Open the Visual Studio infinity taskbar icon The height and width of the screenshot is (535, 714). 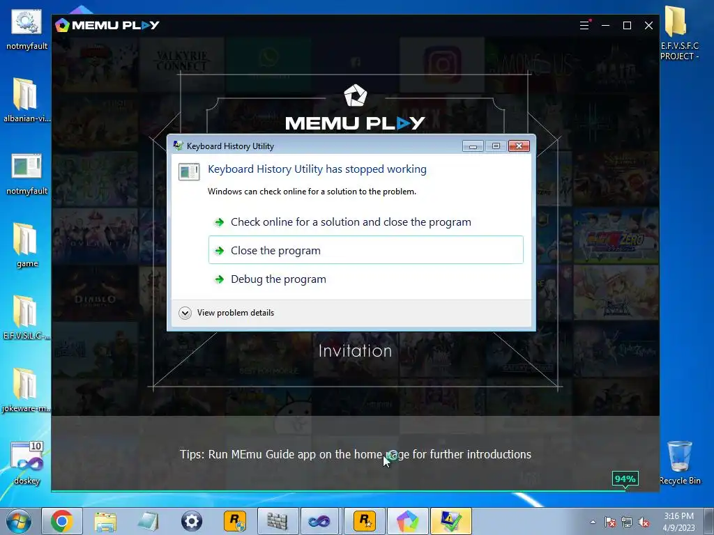[321, 521]
